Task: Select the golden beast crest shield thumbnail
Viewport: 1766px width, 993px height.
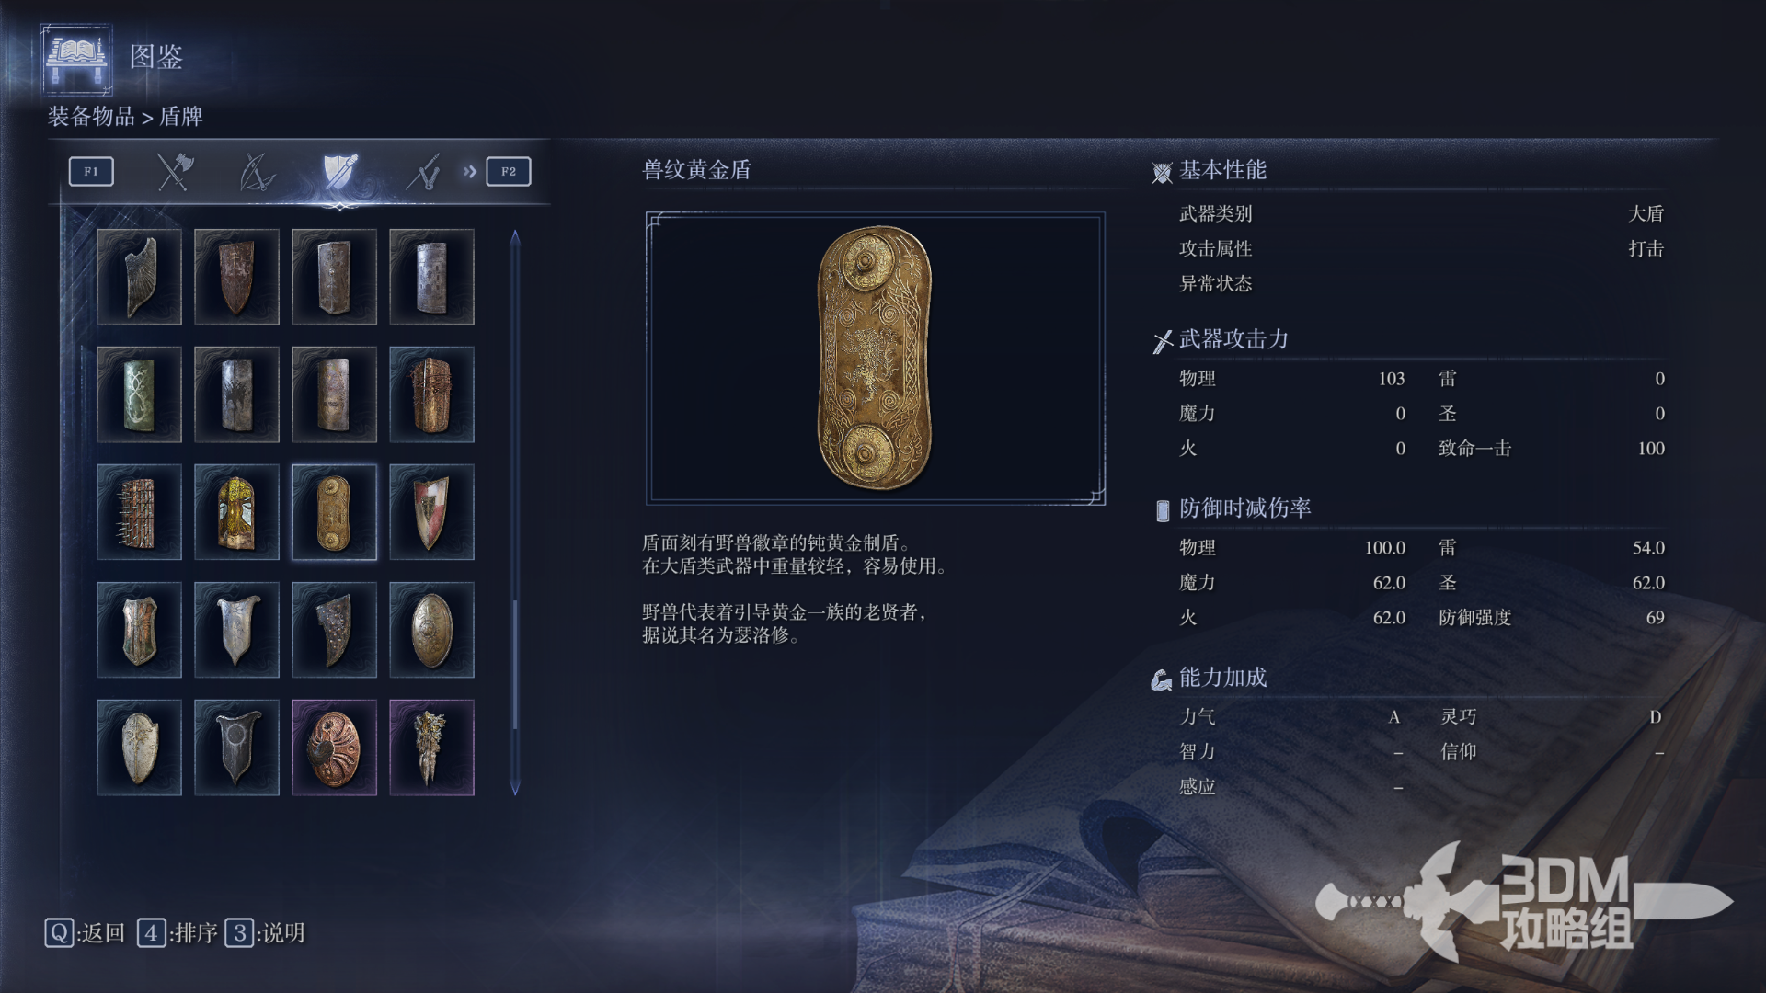Action: pos(334,512)
